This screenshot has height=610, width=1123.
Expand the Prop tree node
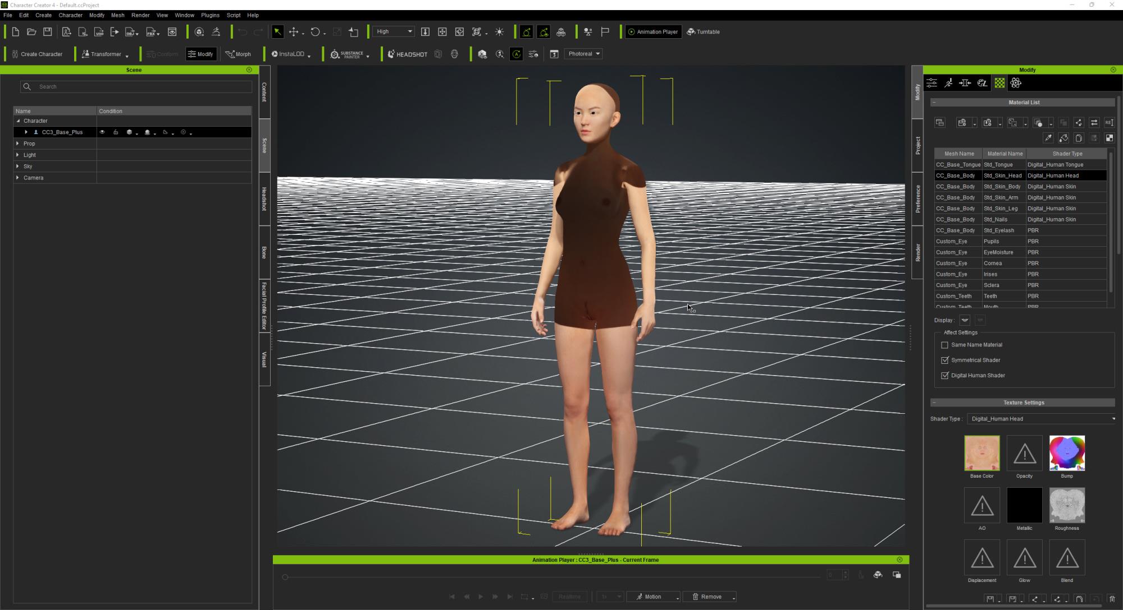coord(18,144)
